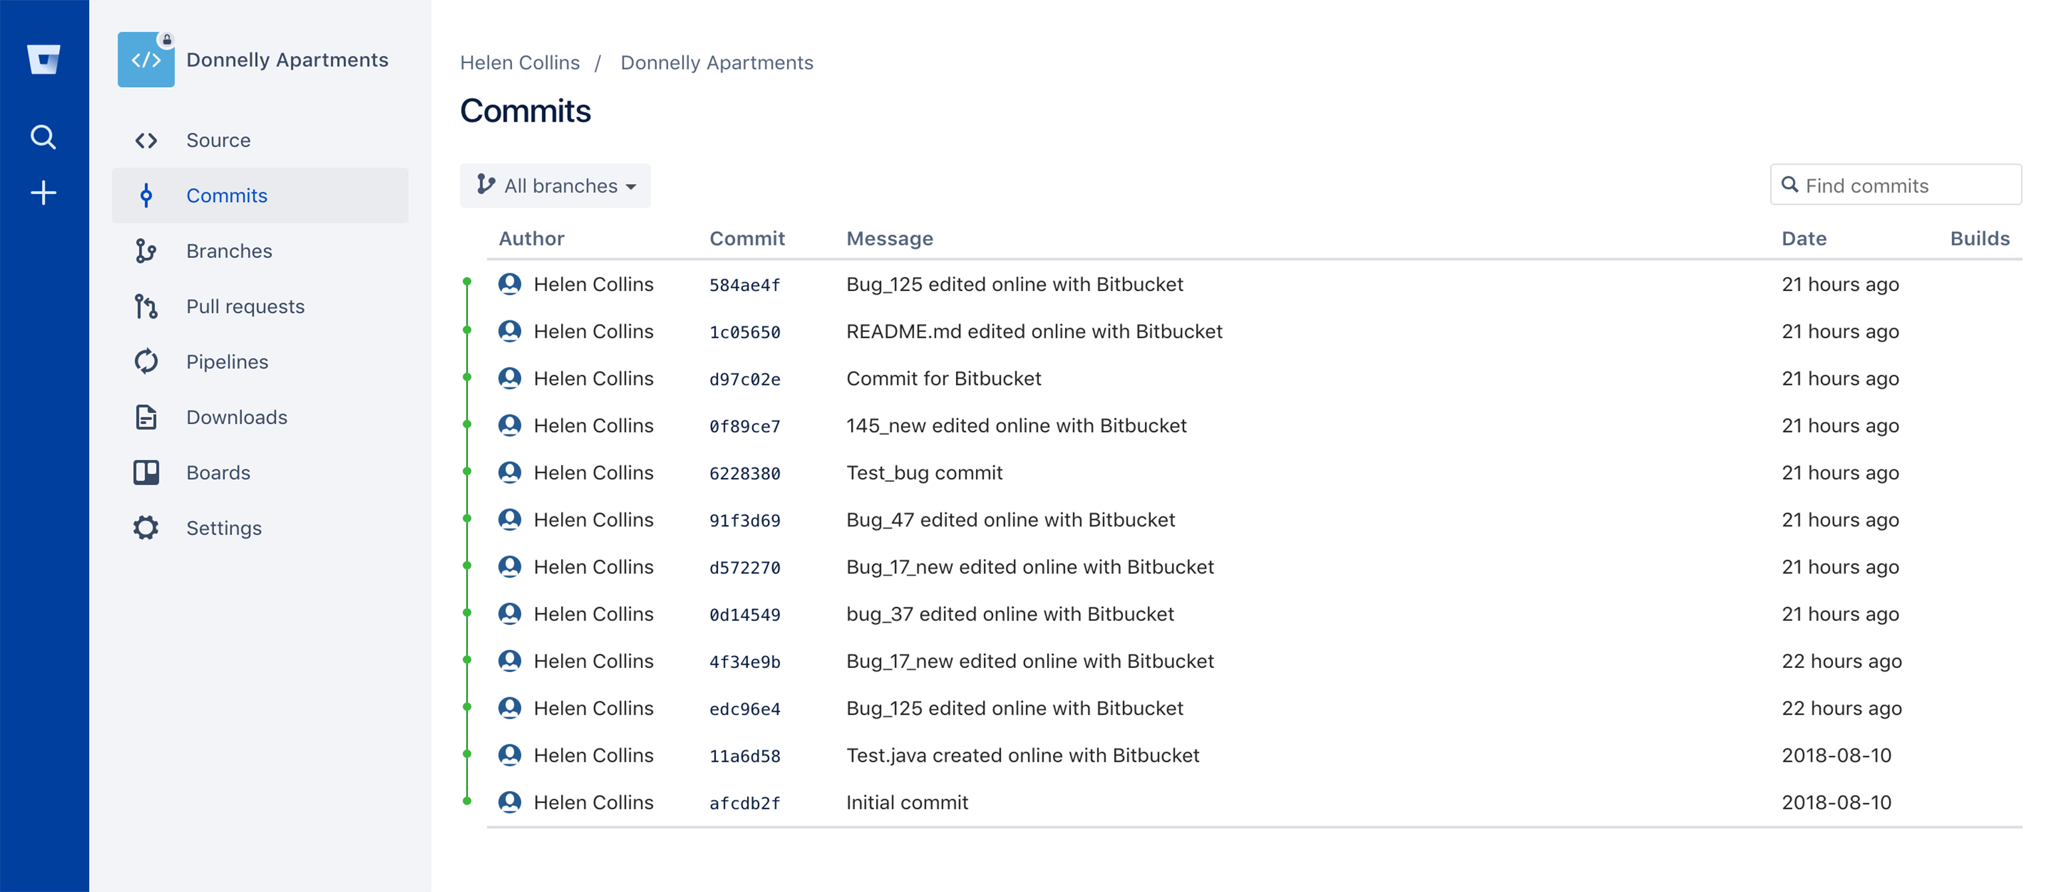This screenshot has width=2053, height=892.
Task: Click the Search magnifier in the left bar
Action: tap(44, 136)
